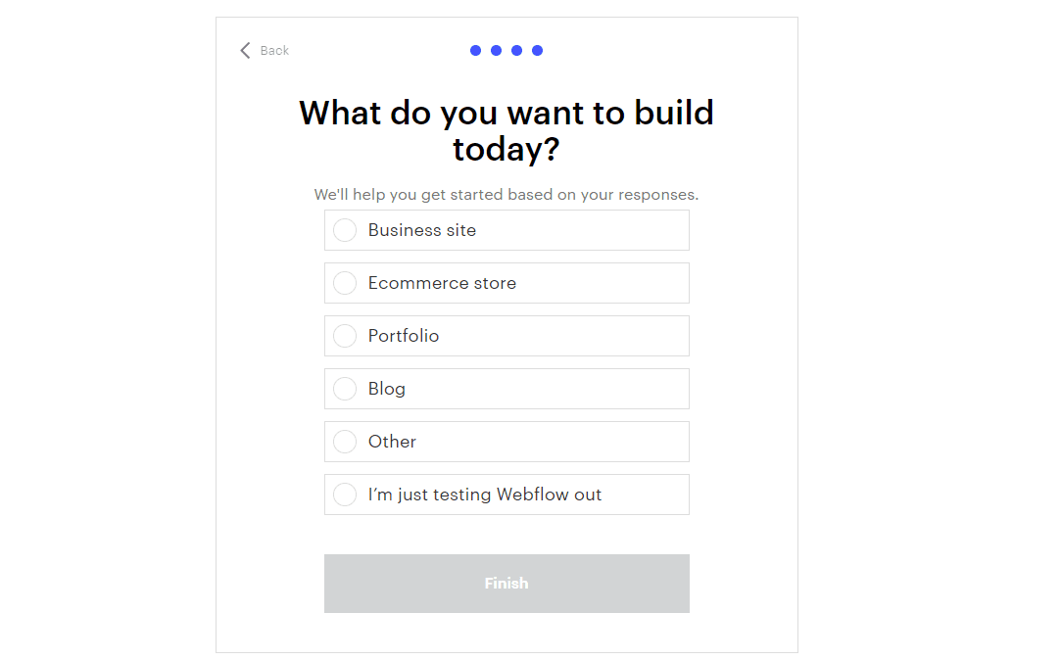Choose the Portfolio radio button

(x=345, y=336)
